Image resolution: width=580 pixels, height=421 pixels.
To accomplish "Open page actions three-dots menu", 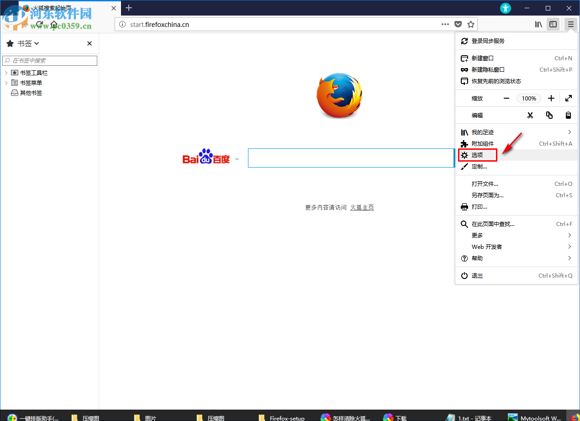I will coord(445,24).
